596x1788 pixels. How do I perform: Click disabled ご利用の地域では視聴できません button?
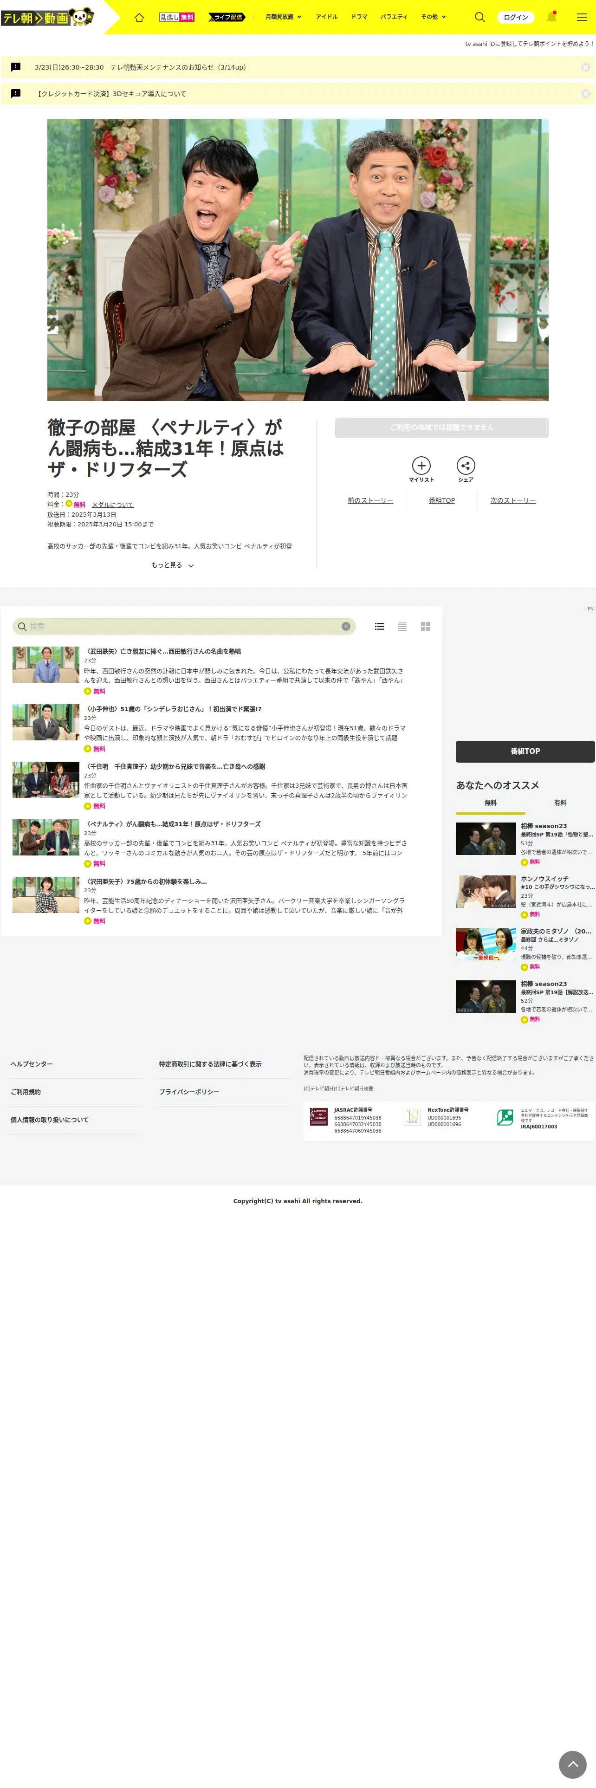(441, 428)
